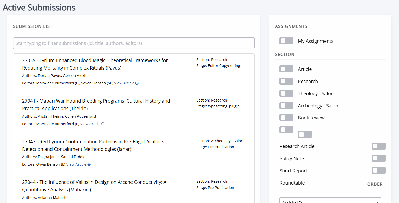Toggle the Policy Note switch
The width and height of the screenshot is (399, 203).
click(379, 158)
